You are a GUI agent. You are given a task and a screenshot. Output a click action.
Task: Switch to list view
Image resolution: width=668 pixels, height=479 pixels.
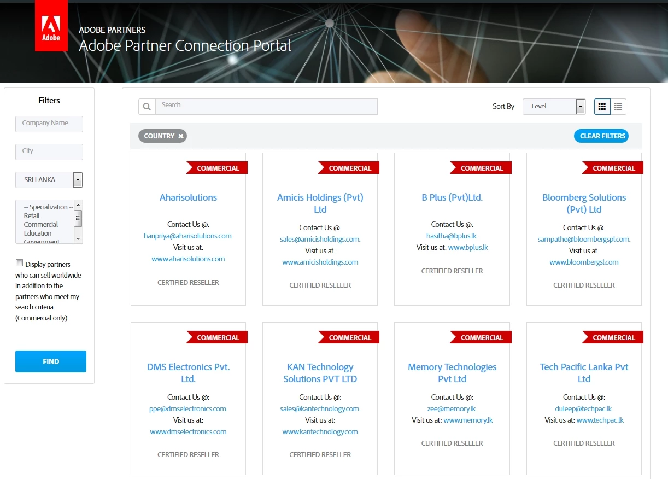pyautogui.click(x=618, y=107)
